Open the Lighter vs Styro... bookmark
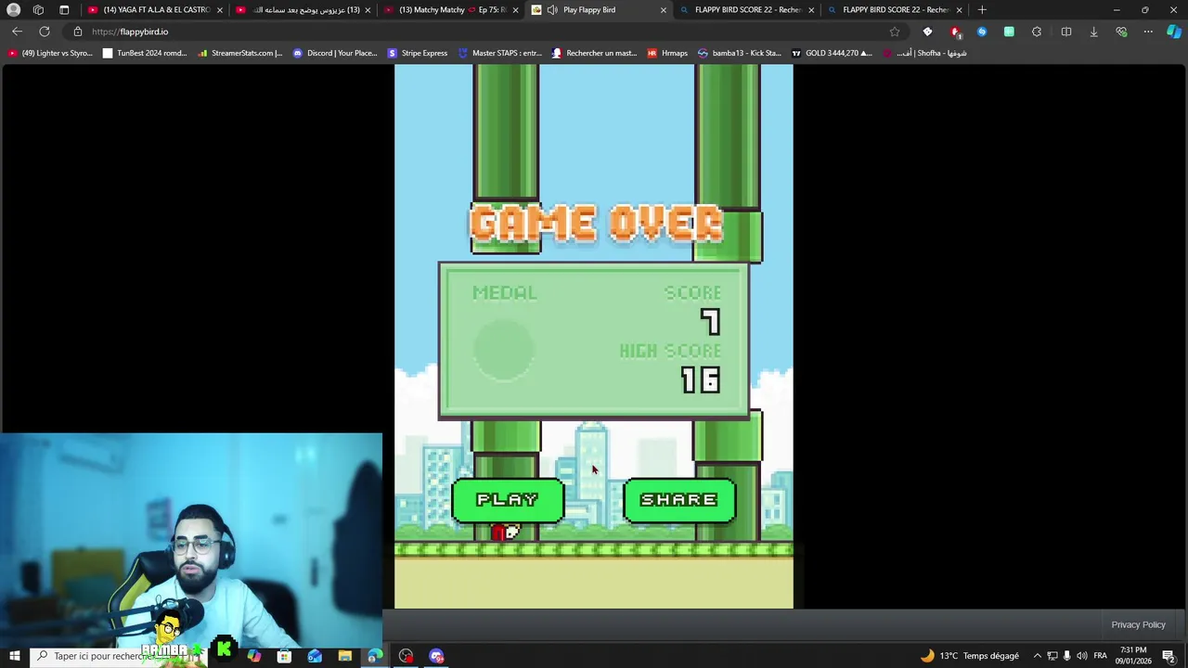1188x668 pixels. tap(50, 53)
